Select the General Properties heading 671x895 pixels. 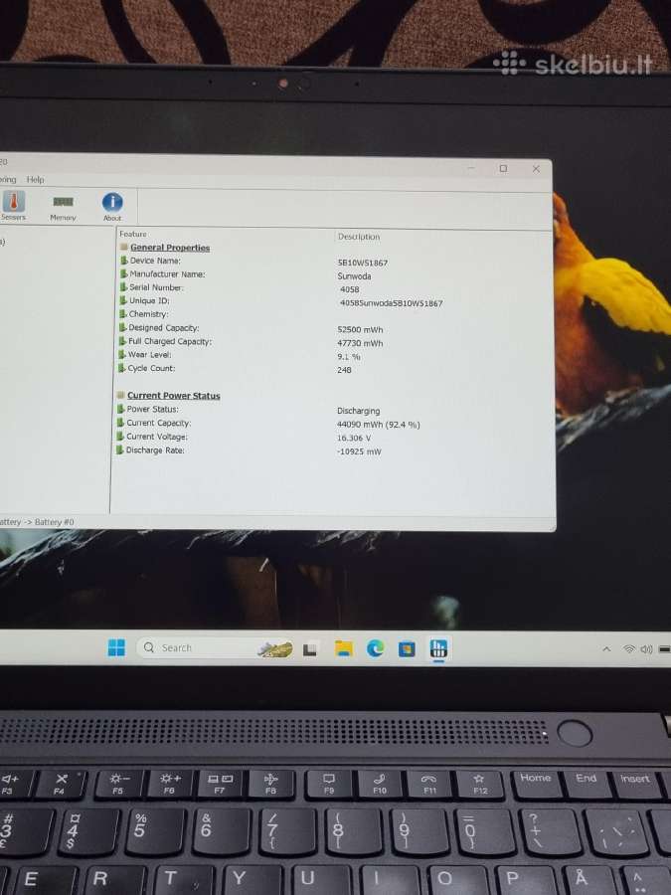170,248
